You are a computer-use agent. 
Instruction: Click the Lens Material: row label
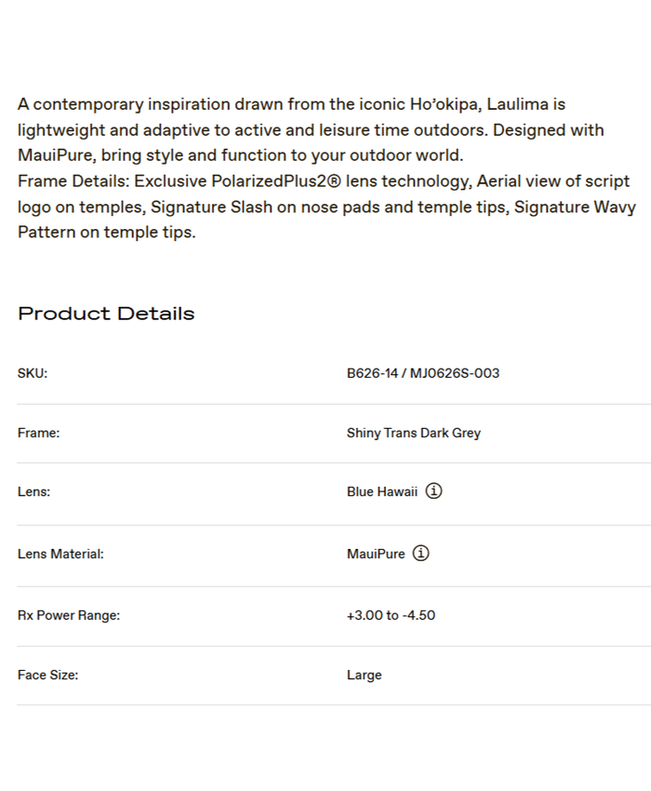pos(60,554)
